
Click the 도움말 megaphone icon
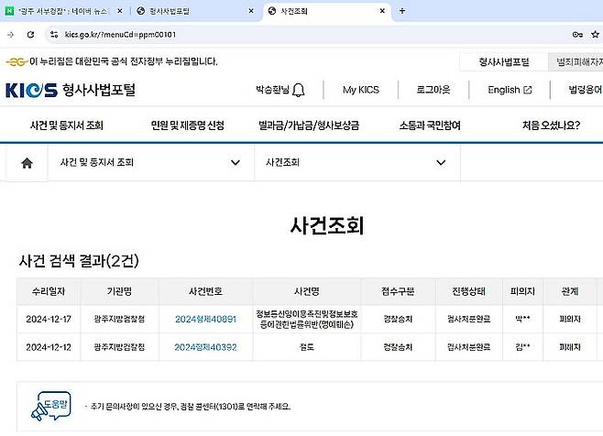coord(50,406)
